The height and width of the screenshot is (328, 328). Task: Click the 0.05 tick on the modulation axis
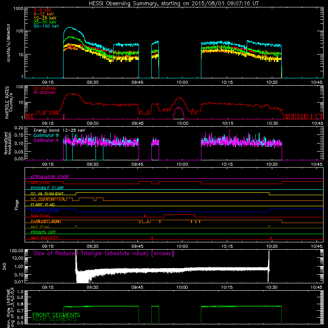[19, 151]
